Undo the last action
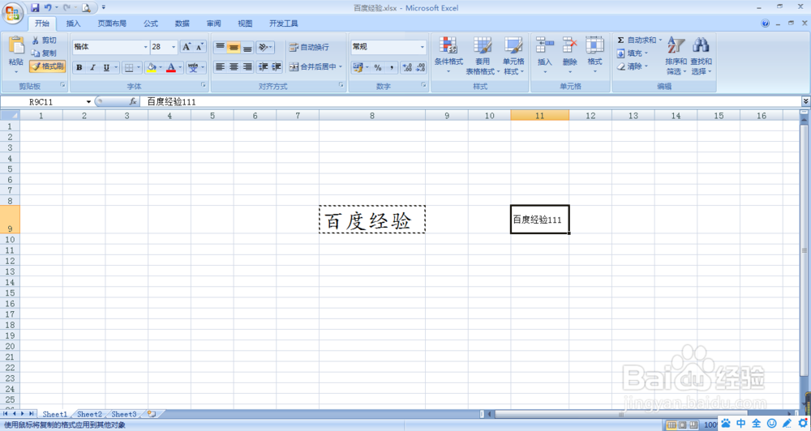This screenshot has width=811, height=431. [x=48, y=8]
